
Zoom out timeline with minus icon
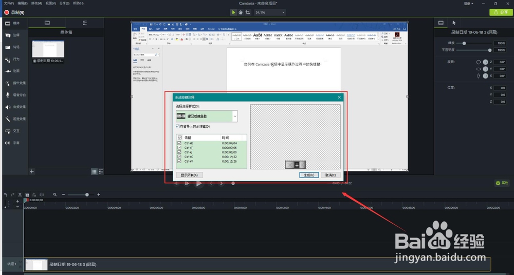coord(63,194)
